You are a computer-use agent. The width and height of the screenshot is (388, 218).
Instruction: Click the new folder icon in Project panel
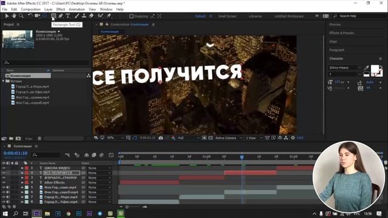click(11, 139)
